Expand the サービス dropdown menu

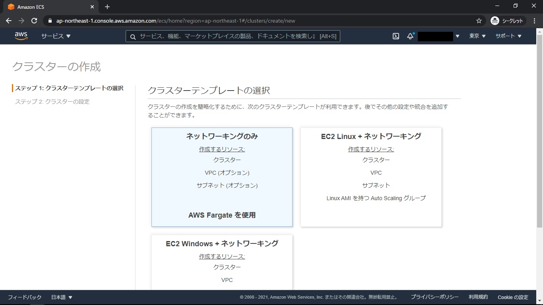56,36
